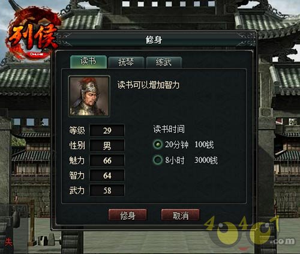The width and height of the screenshot is (300, 254).
Task: Click the yellow 40407.com watermark logo
Action: click(249, 231)
